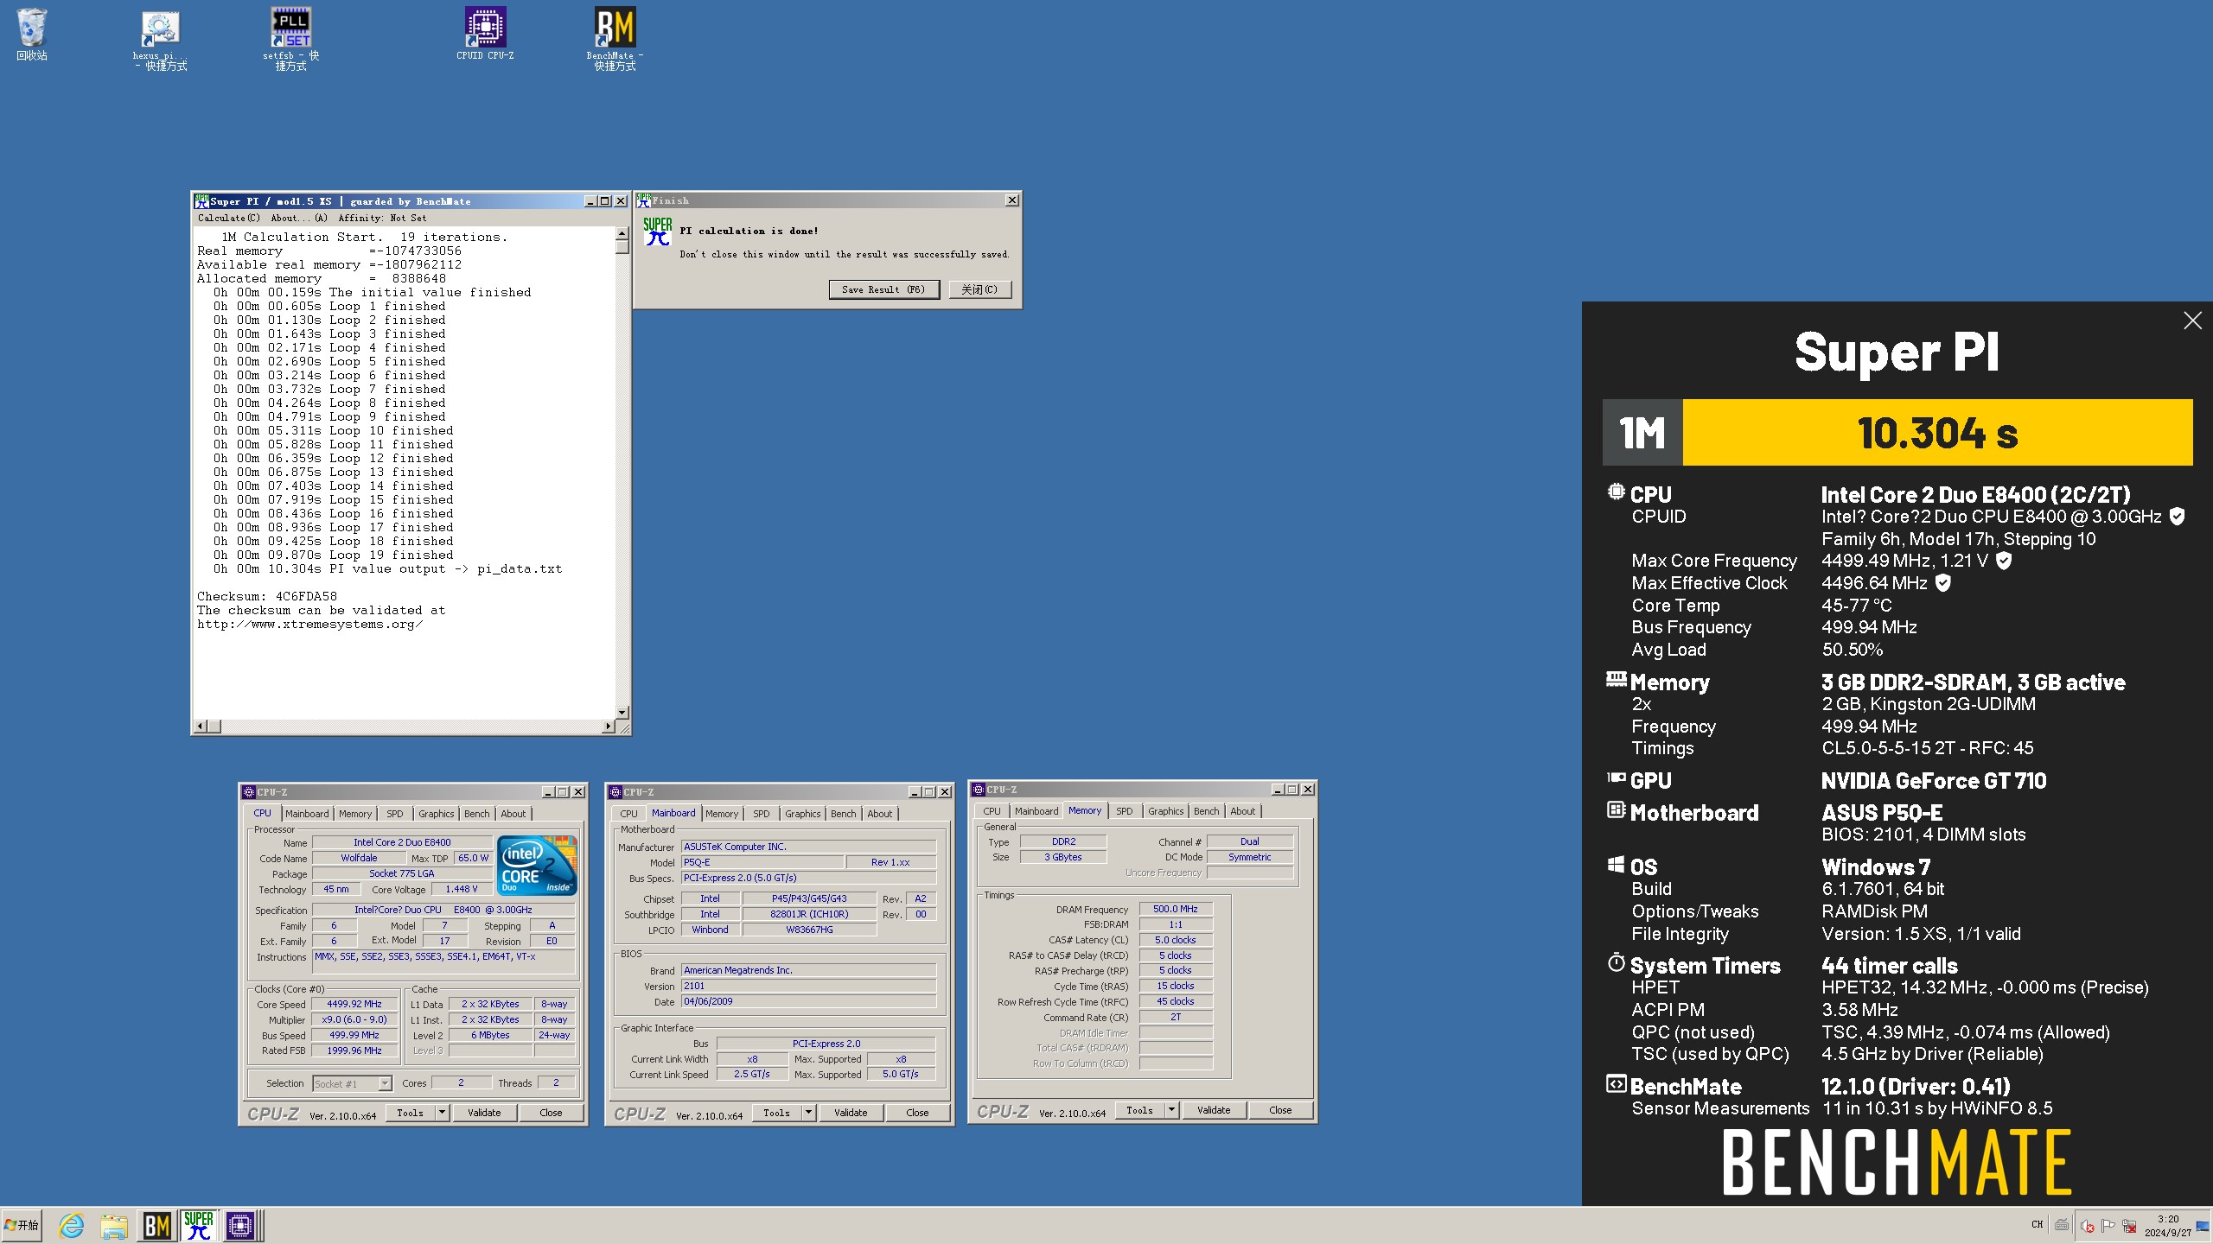Click Save Result (F6) button

883,289
